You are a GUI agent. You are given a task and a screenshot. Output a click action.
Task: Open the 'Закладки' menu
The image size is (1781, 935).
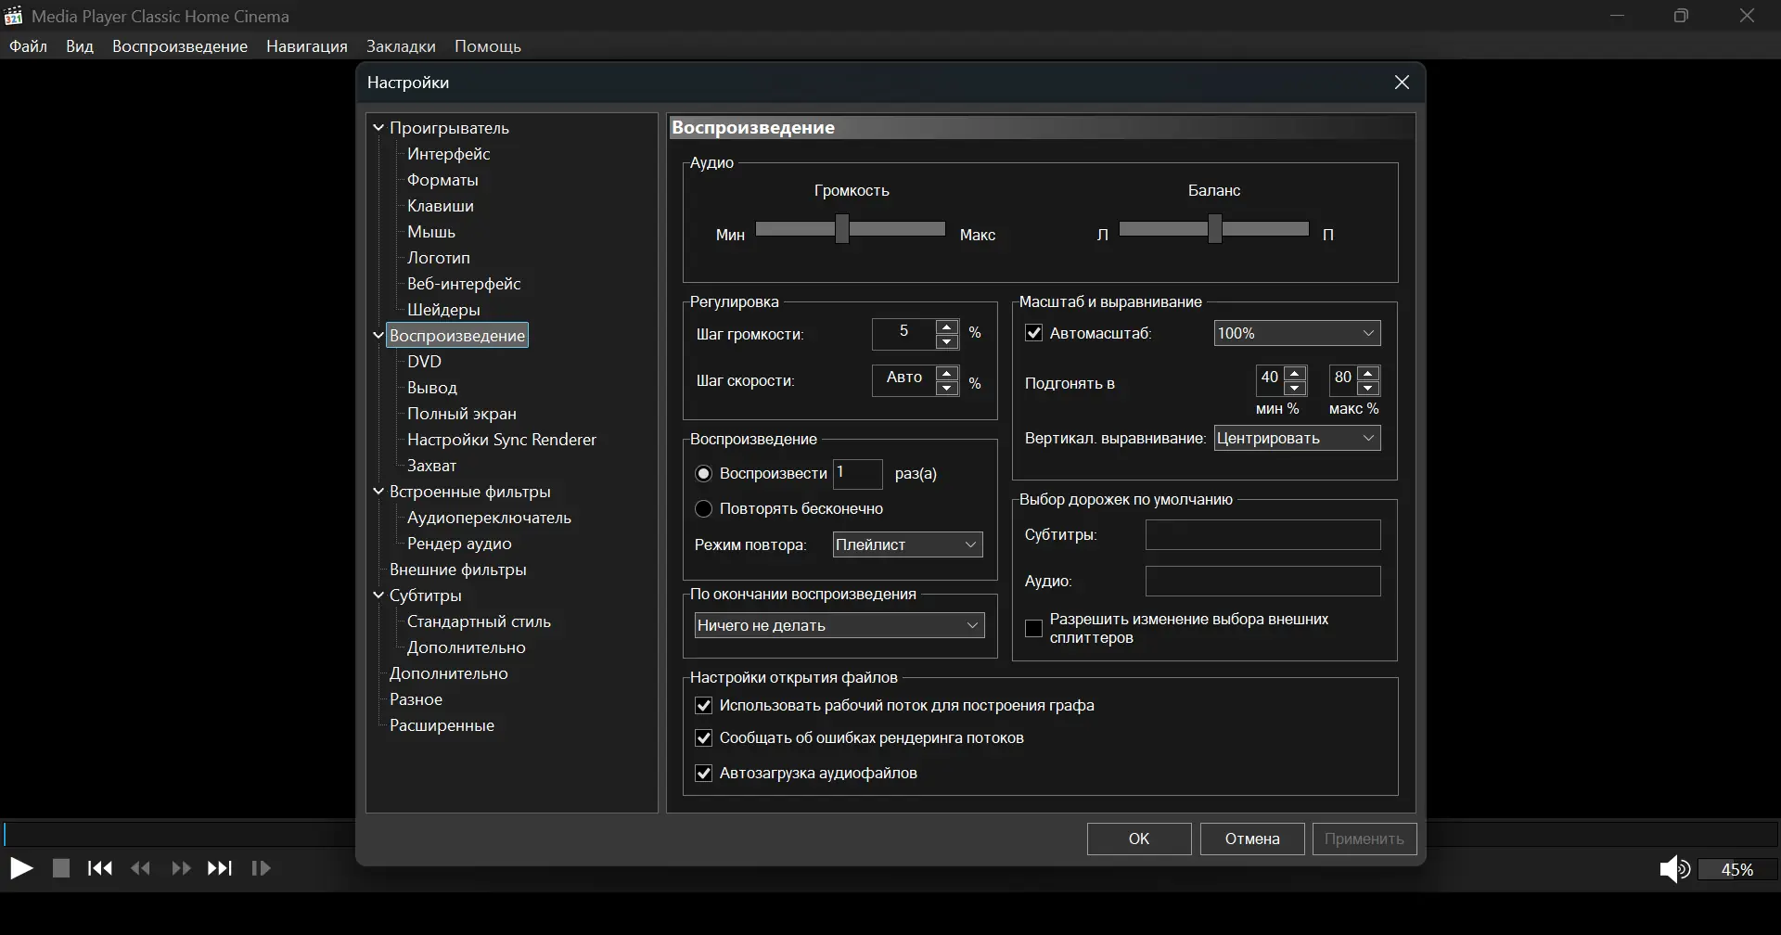(x=401, y=45)
